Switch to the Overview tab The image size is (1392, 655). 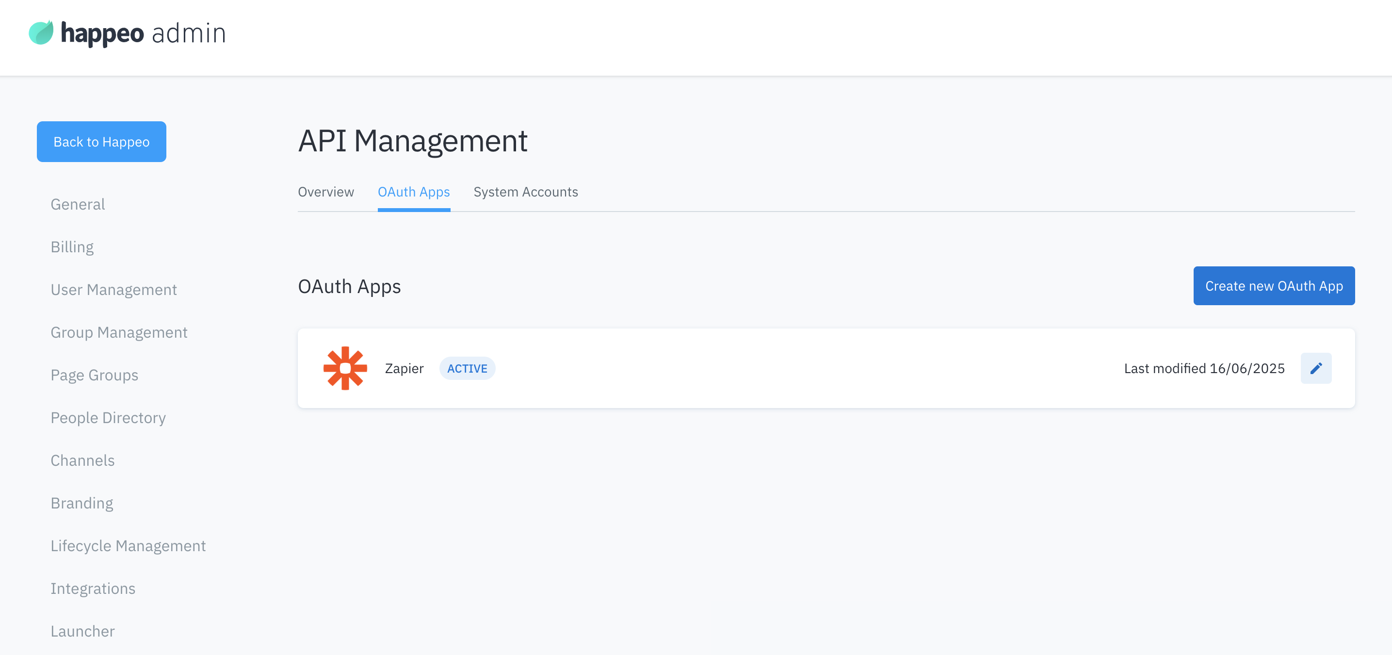(326, 192)
